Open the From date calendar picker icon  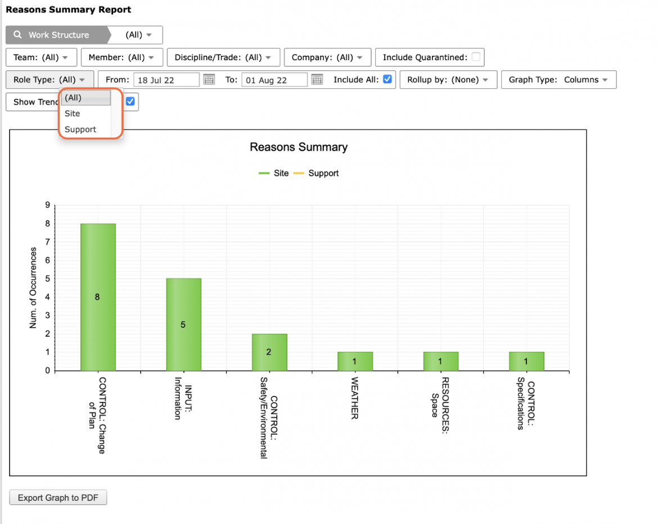click(209, 79)
